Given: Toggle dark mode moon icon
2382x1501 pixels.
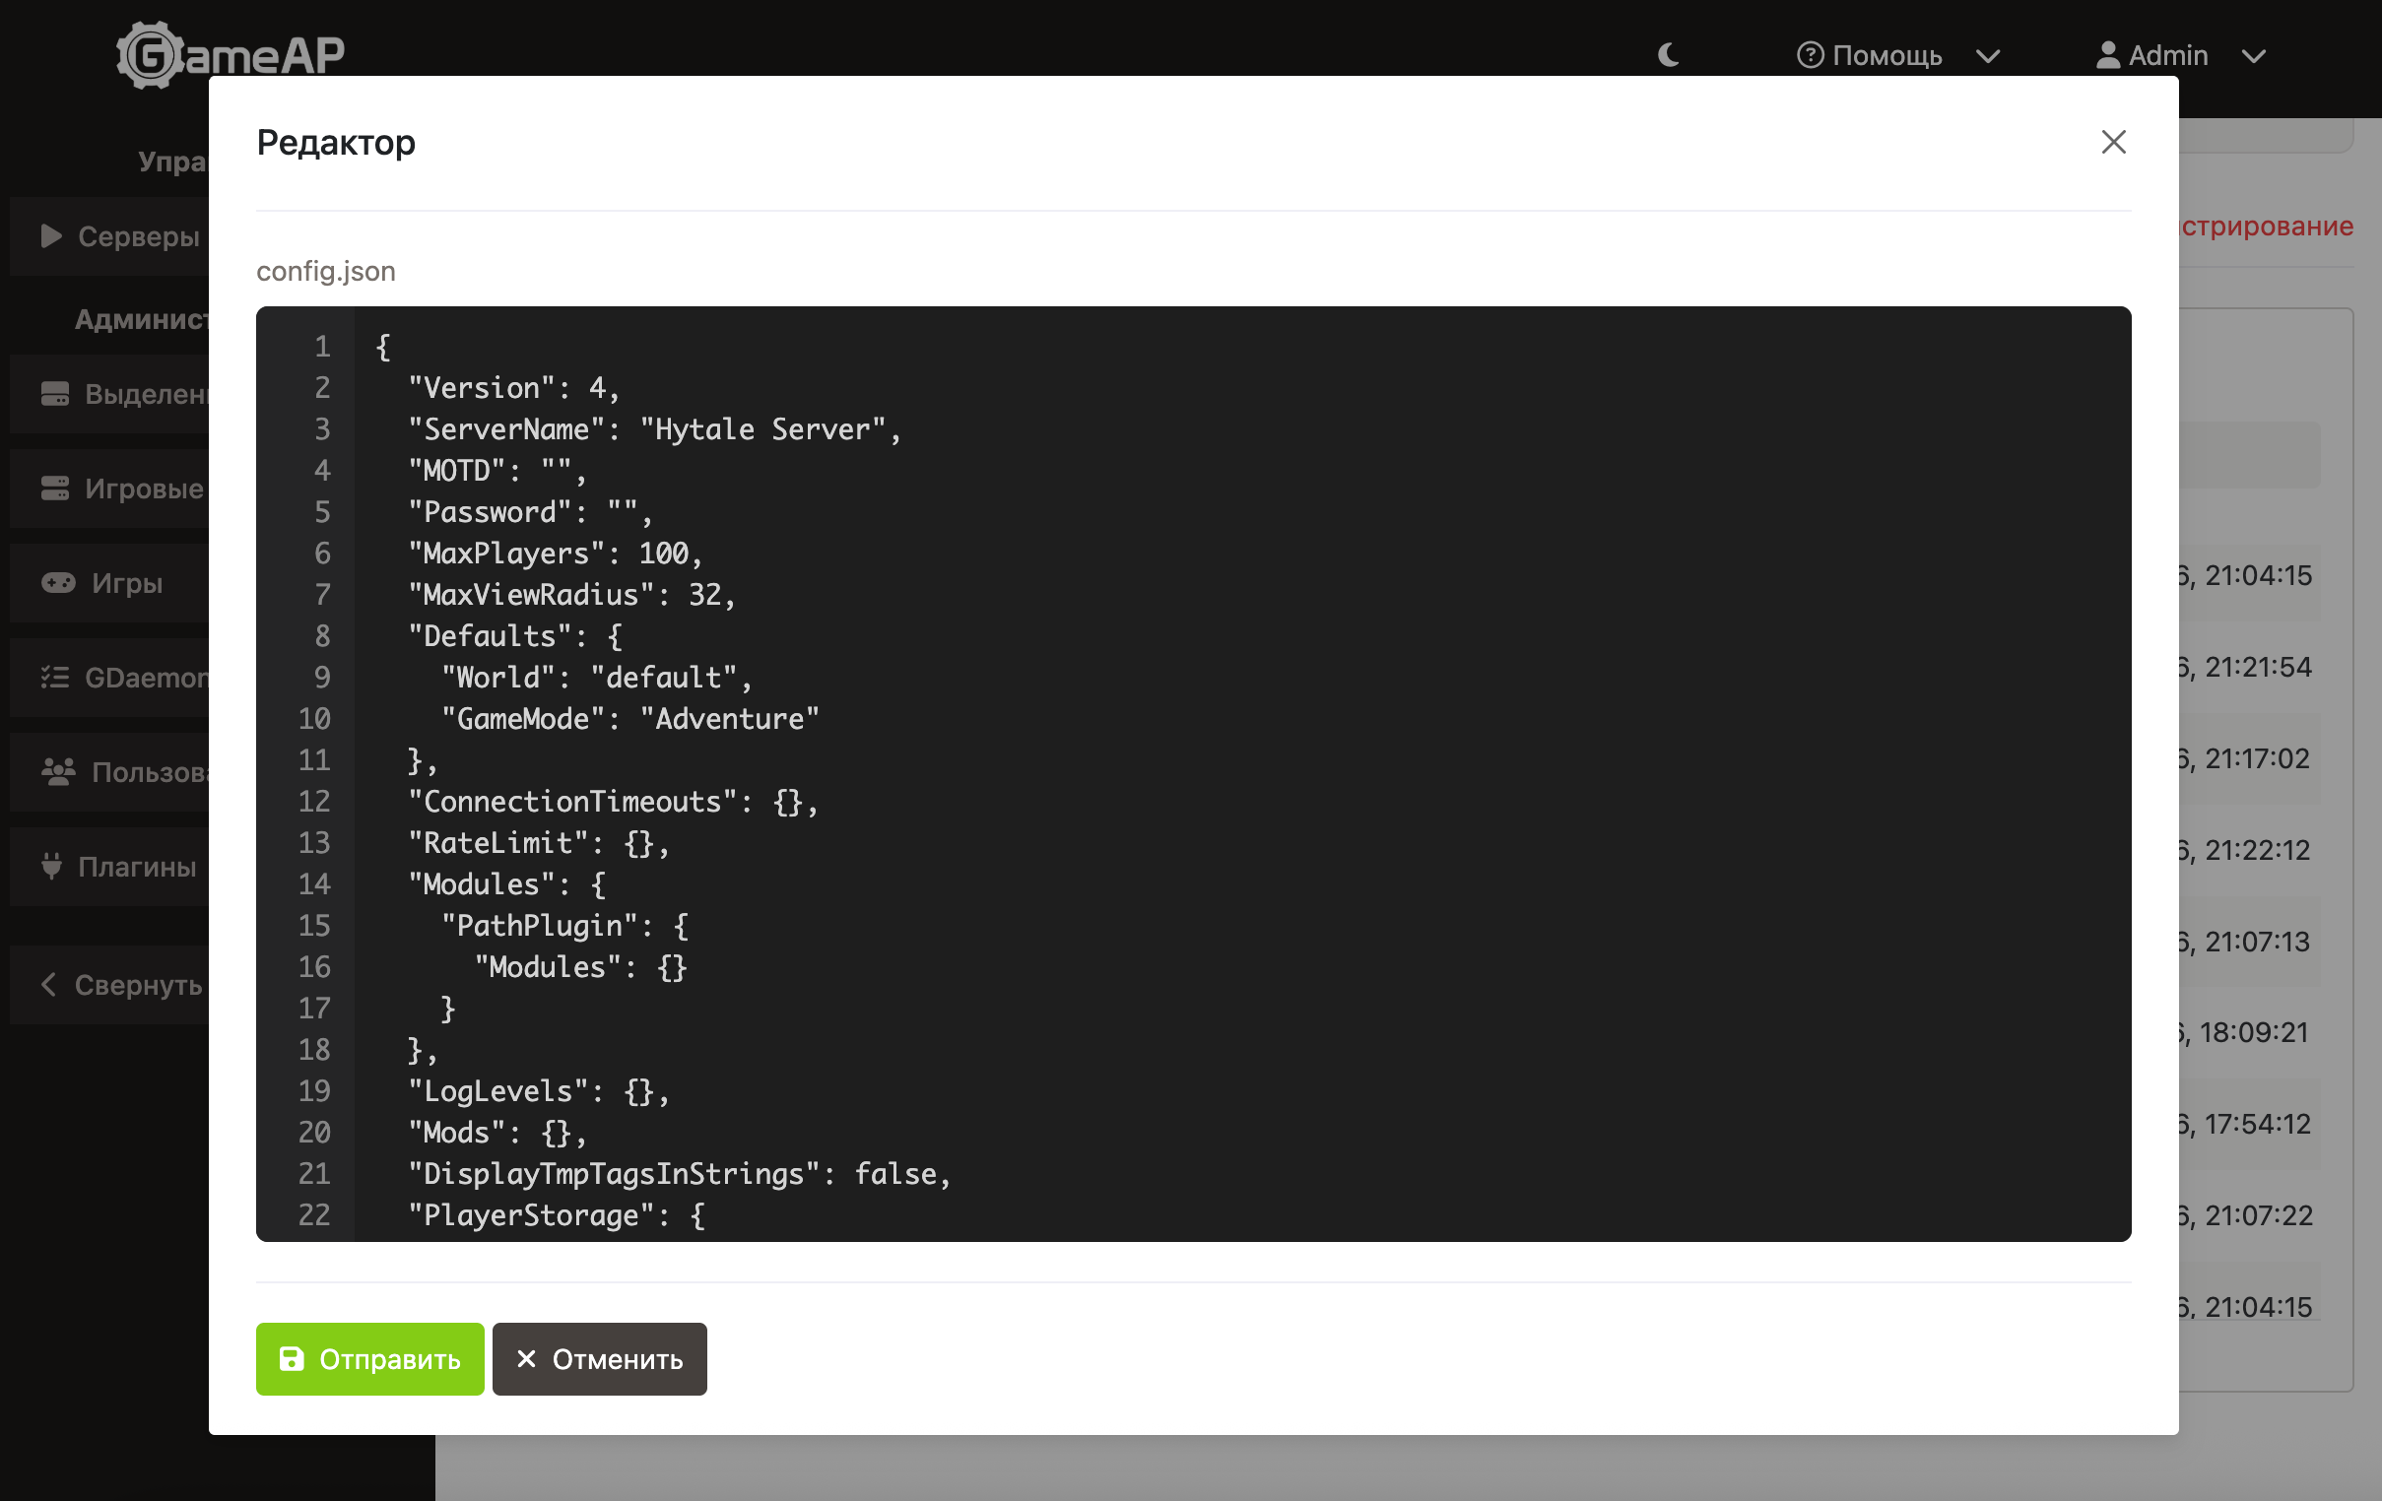Looking at the screenshot, I should click(x=1668, y=55).
